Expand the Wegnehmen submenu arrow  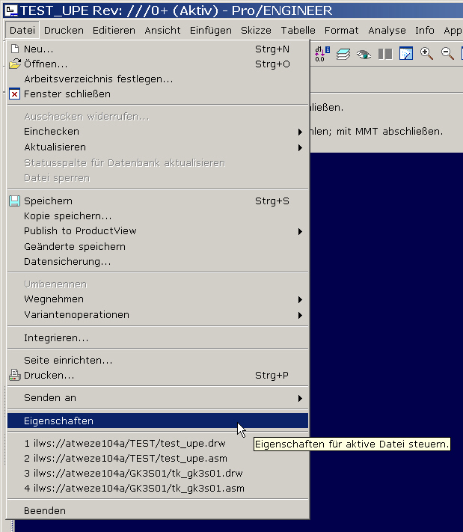pyautogui.click(x=300, y=299)
